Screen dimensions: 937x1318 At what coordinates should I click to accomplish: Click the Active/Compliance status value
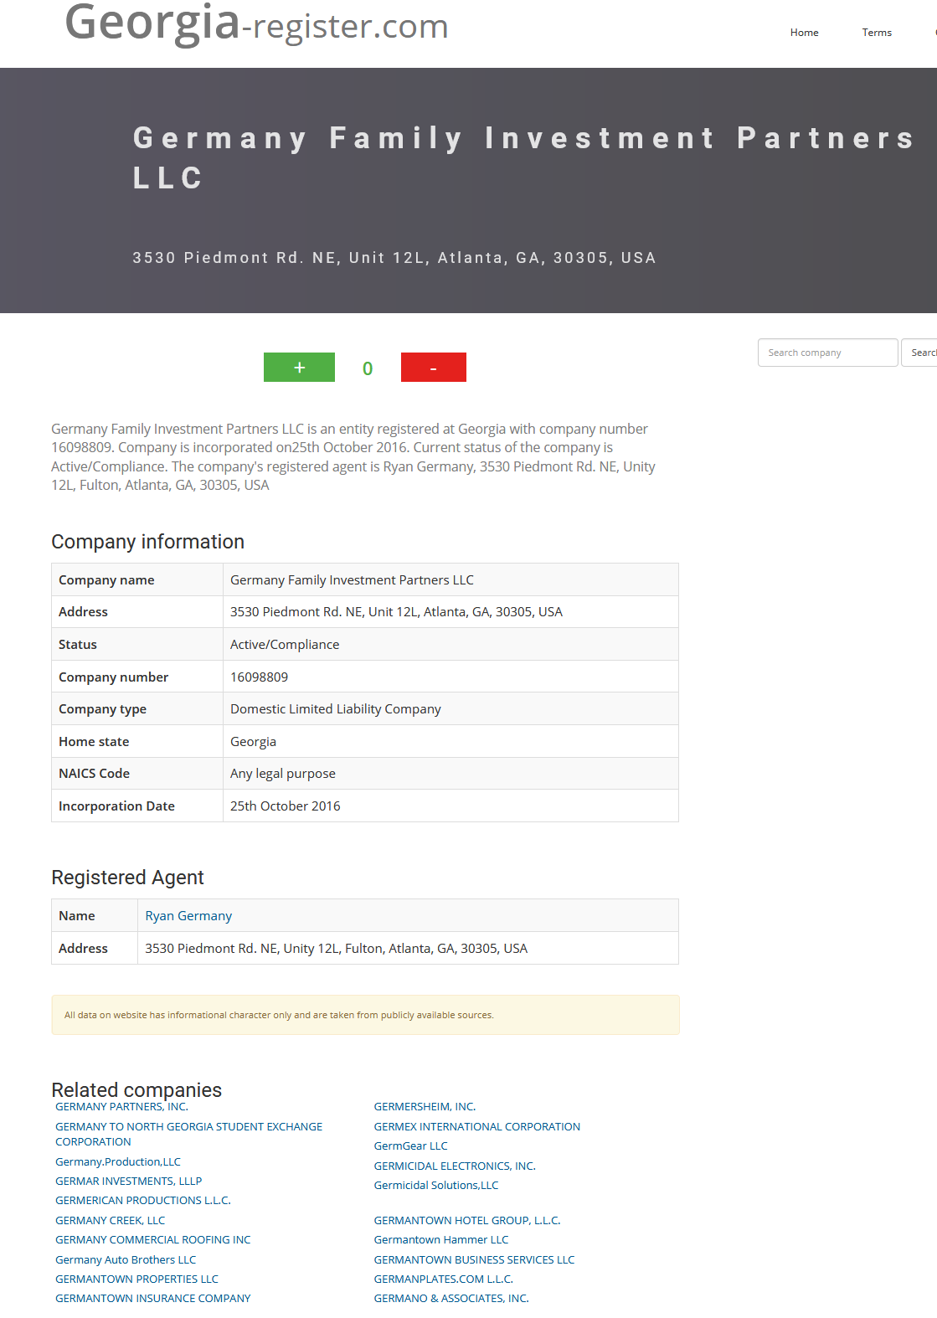tap(285, 645)
